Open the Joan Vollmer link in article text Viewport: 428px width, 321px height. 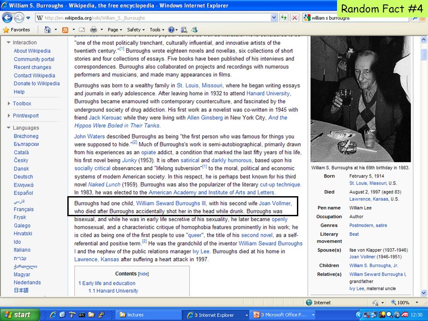(275, 203)
